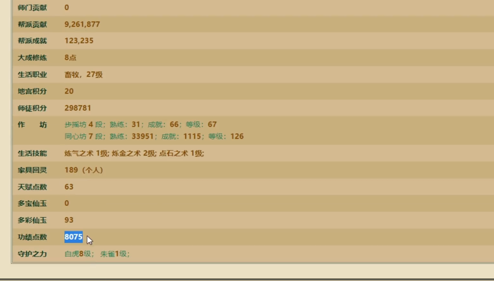Click 朱雀1级 in the 守护之力 row
This screenshot has width=494, height=281.
(x=113, y=254)
